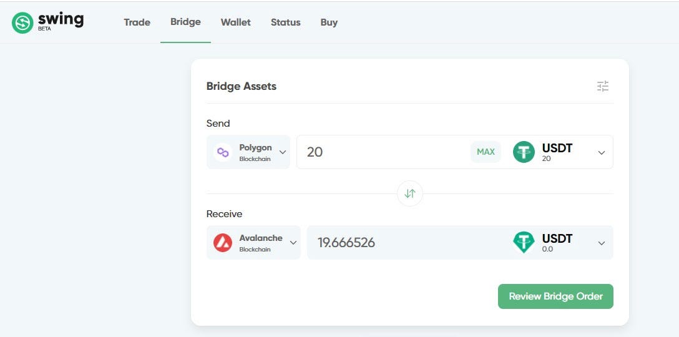Open the Send USDT token dropdown
This screenshot has height=337, width=679.
602,152
